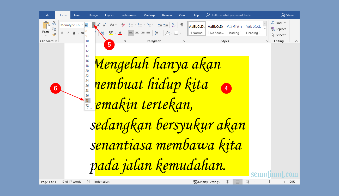This screenshot has width=339, height=196.
Task: Toggle underline formatting
Action: [74, 33]
